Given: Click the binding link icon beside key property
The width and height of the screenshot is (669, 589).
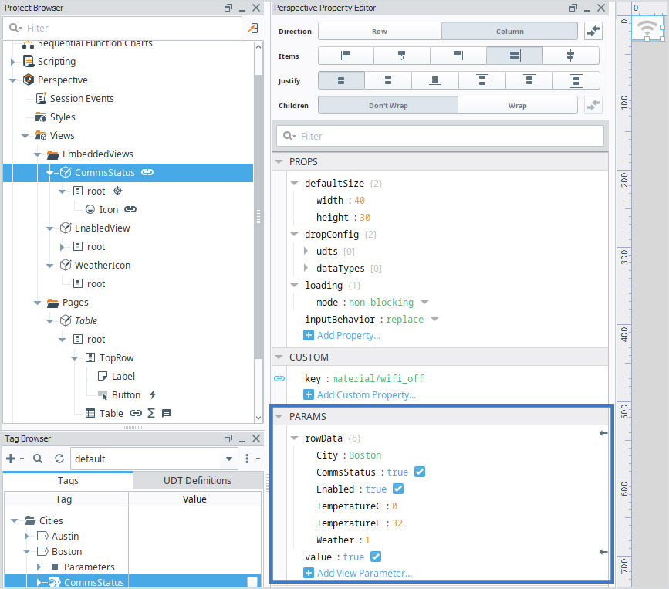Looking at the screenshot, I should tap(279, 379).
